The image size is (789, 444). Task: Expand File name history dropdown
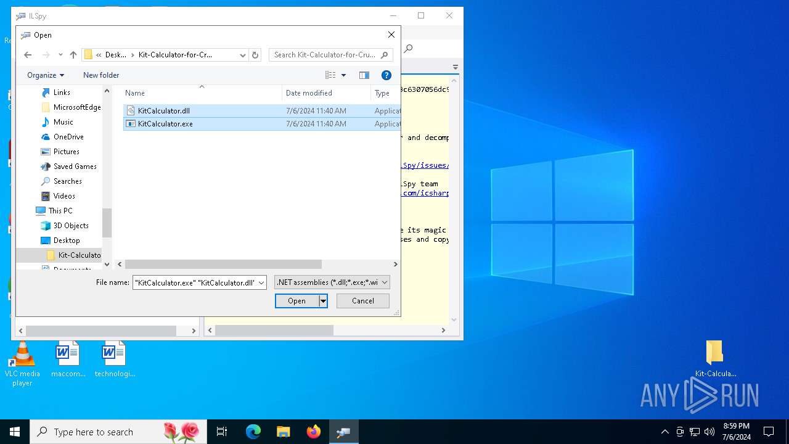[261, 282]
